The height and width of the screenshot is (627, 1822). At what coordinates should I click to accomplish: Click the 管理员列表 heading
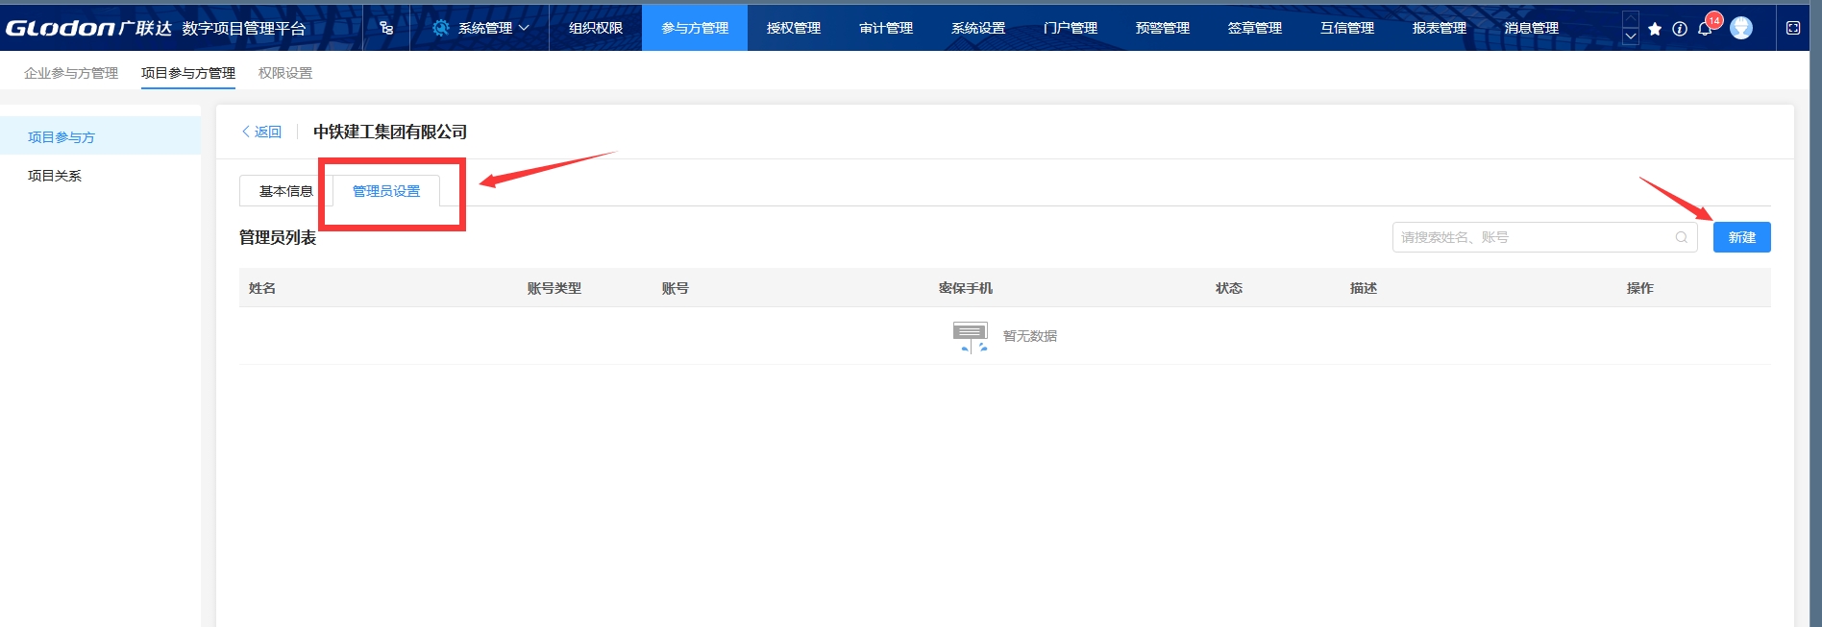coord(278,237)
